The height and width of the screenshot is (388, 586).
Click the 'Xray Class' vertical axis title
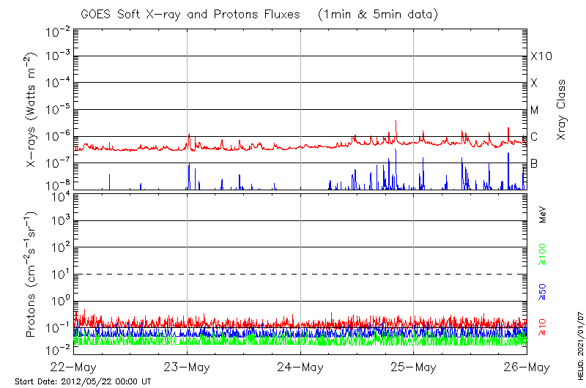click(562, 110)
